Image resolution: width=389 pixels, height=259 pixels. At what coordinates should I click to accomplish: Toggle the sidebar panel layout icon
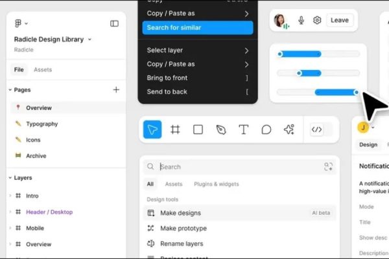point(114,23)
